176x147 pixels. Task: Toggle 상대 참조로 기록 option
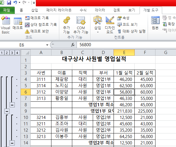coord(41,25)
